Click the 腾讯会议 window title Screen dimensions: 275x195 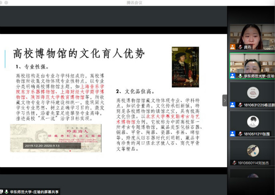tap(137, 3)
